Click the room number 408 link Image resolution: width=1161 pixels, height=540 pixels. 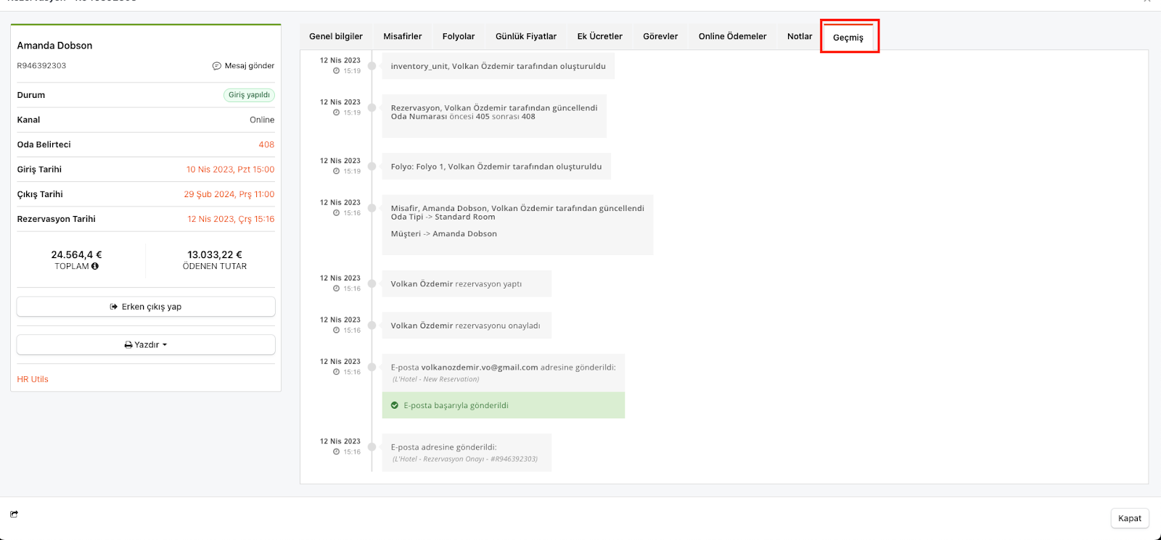[x=266, y=145]
